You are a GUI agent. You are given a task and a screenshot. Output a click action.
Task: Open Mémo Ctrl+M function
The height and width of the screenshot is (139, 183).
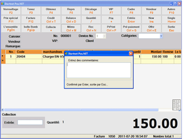pos(71,29)
